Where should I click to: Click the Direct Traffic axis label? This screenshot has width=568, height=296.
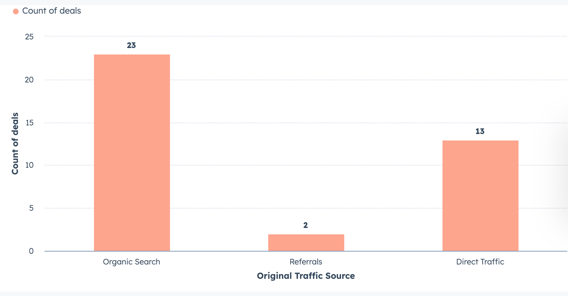pos(480,262)
